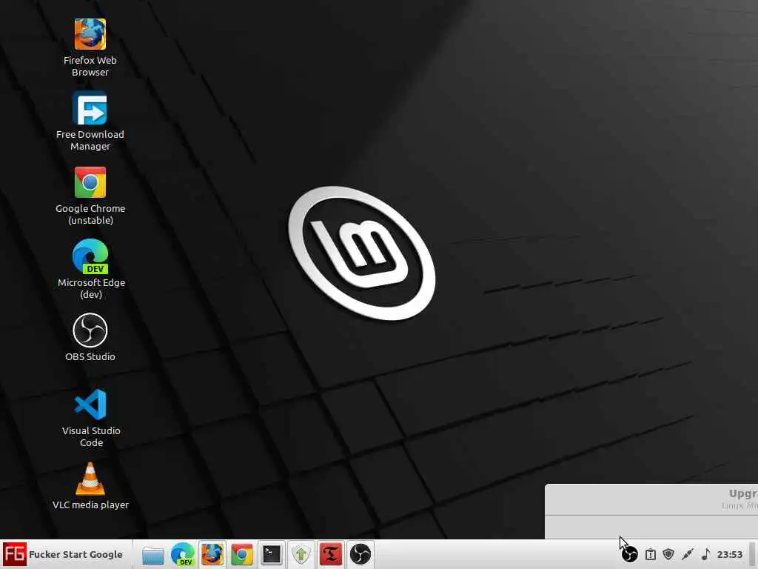Open the terminal from the panel
This screenshot has width=758, height=569.
coord(271,554)
